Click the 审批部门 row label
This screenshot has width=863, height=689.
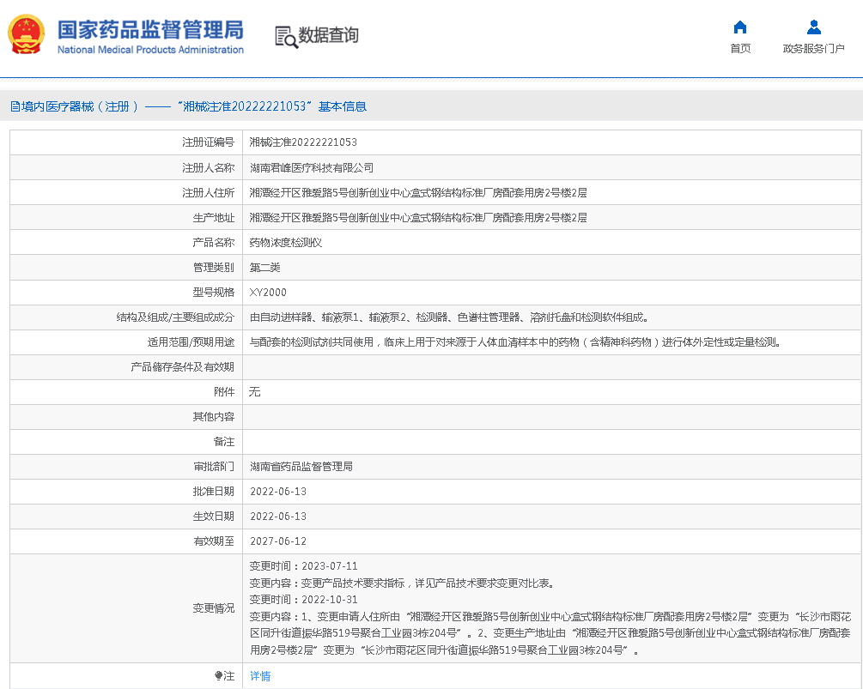tap(214, 466)
